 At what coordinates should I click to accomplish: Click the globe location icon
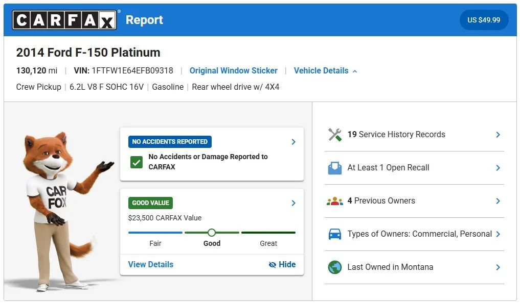334,267
